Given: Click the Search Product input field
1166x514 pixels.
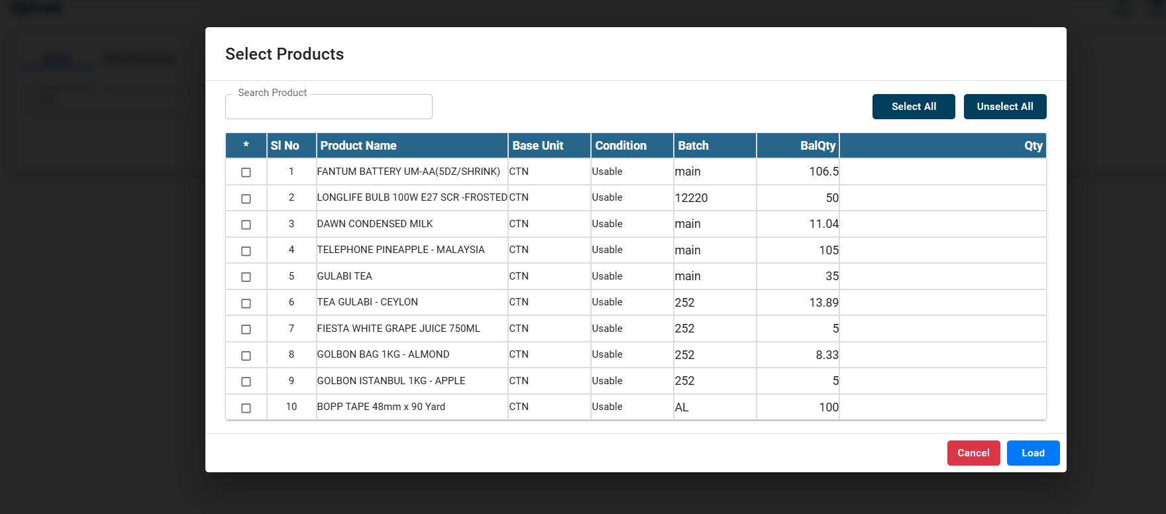Looking at the screenshot, I should tap(329, 107).
